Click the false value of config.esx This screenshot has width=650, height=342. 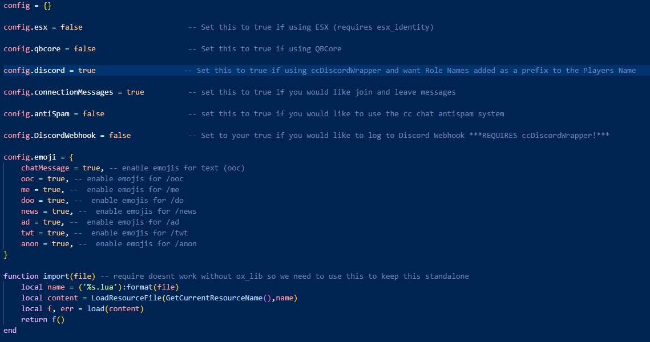71,27
